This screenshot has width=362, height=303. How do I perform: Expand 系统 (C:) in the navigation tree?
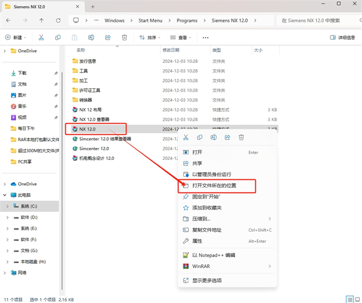(x=6, y=206)
